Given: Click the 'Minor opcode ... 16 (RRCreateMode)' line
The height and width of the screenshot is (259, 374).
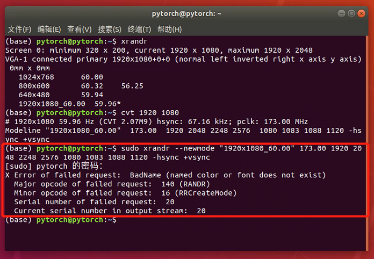Looking at the screenshot, I should (x=125, y=193).
